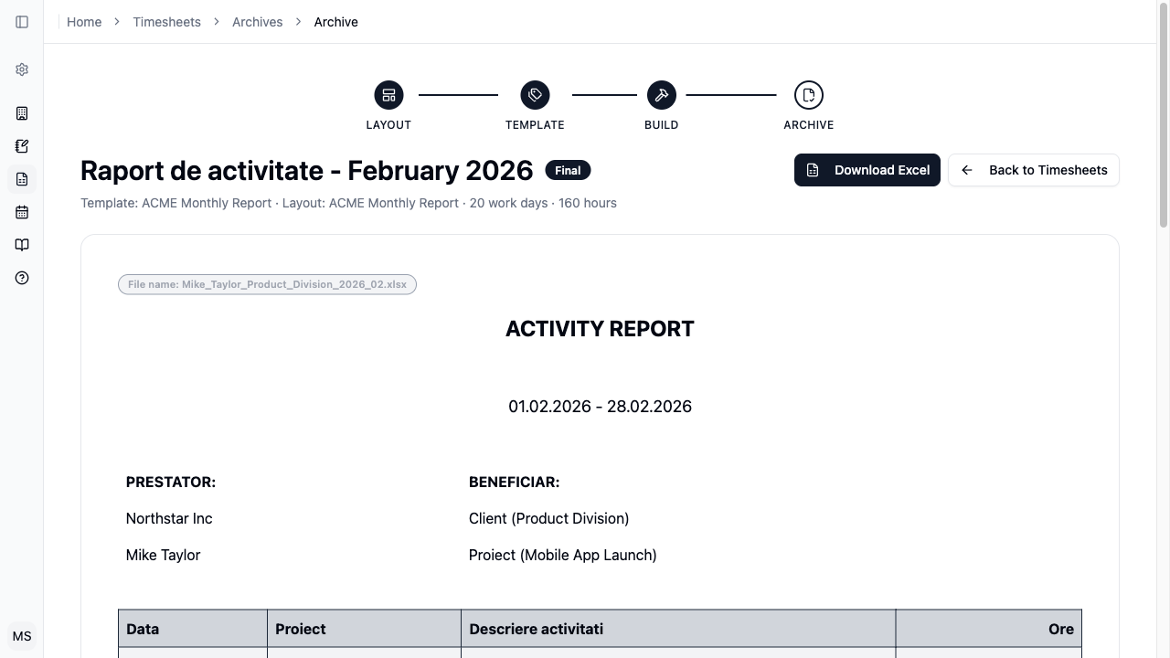Select the TEMPLATE tag step icon
The height and width of the screenshot is (658, 1170).
point(535,95)
